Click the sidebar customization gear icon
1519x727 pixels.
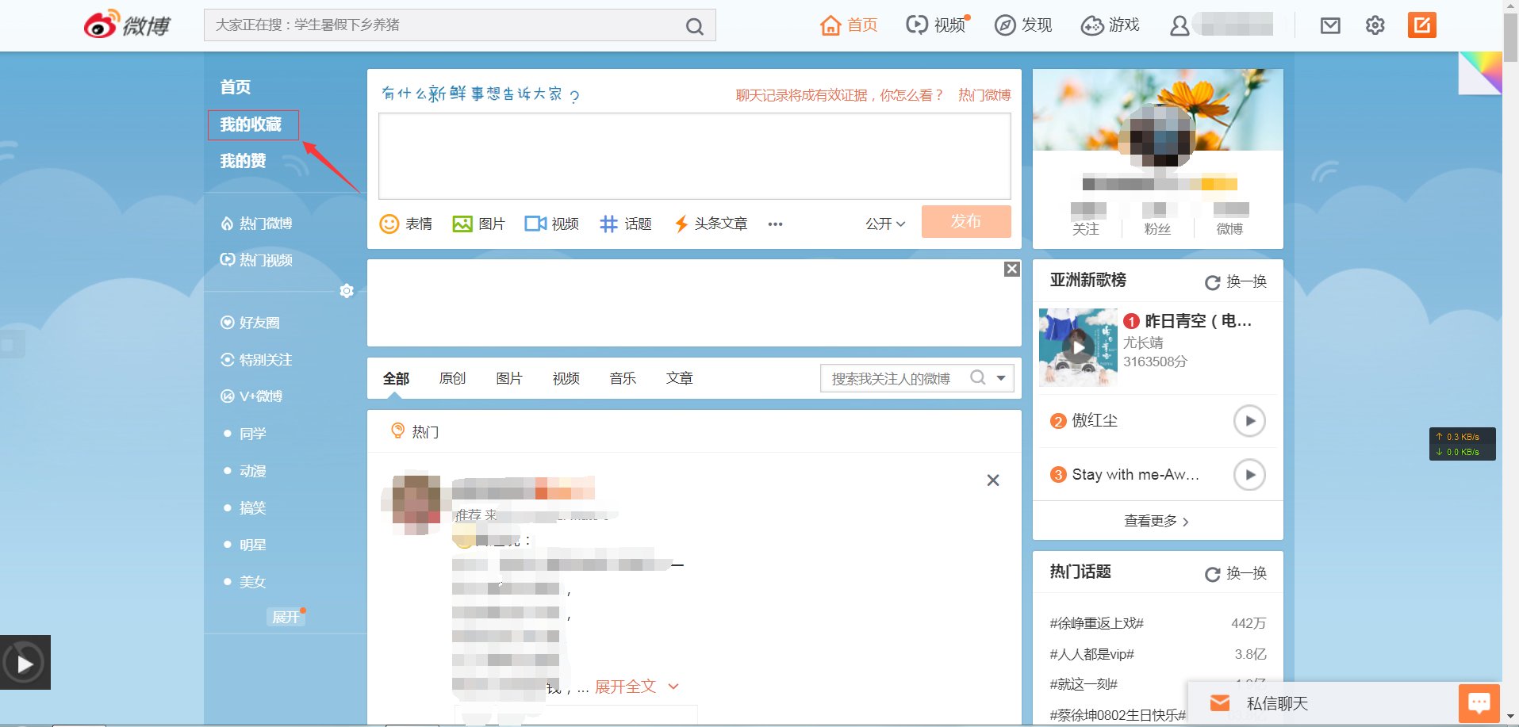(x=347, y=291)
